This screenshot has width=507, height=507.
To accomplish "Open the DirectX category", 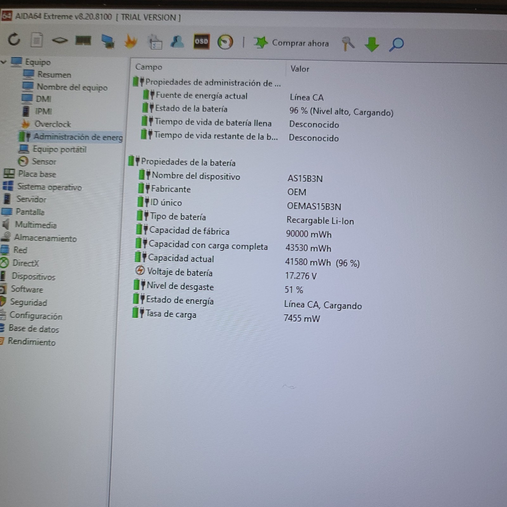I will click(25, 263).
